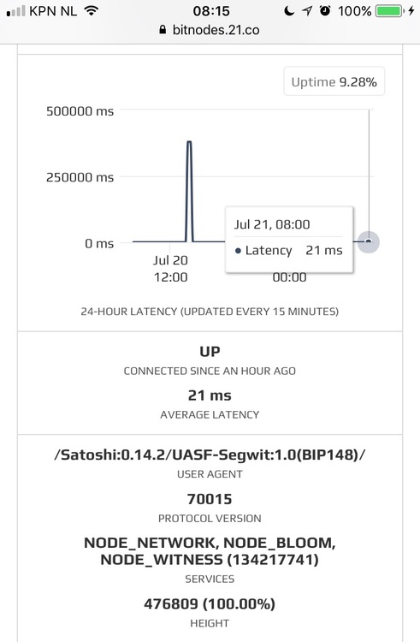Tap the location arrow status icon
Viewport: 420px width, 642px height.
point(307,11)
